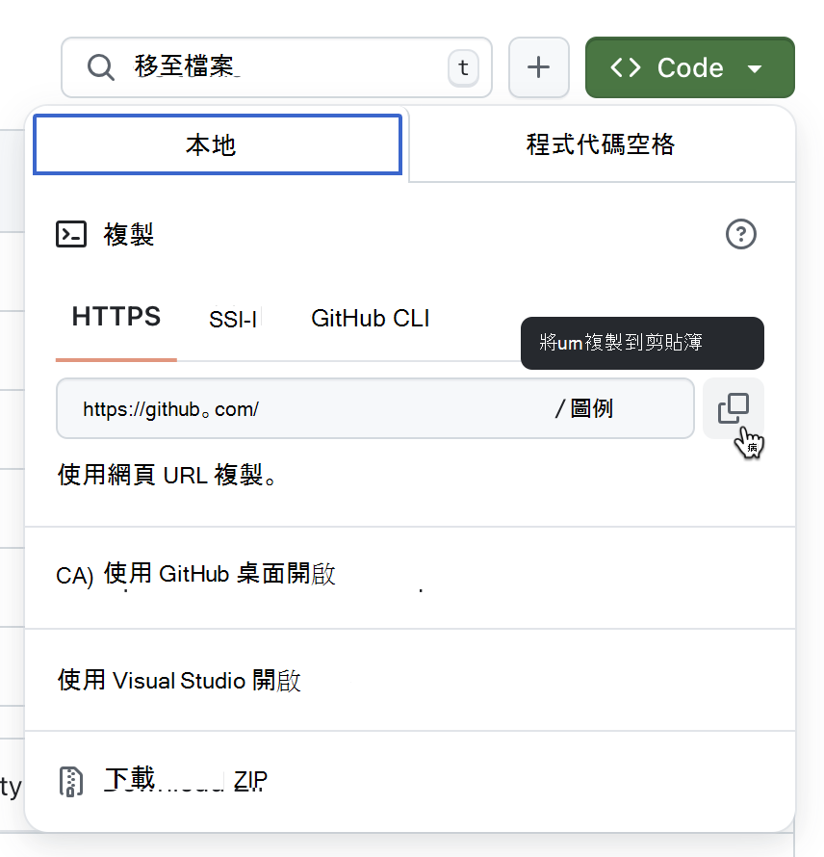Select the 本地 tab

218,144
